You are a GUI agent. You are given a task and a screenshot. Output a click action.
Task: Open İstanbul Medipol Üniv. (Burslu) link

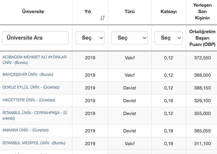(34, 143)
